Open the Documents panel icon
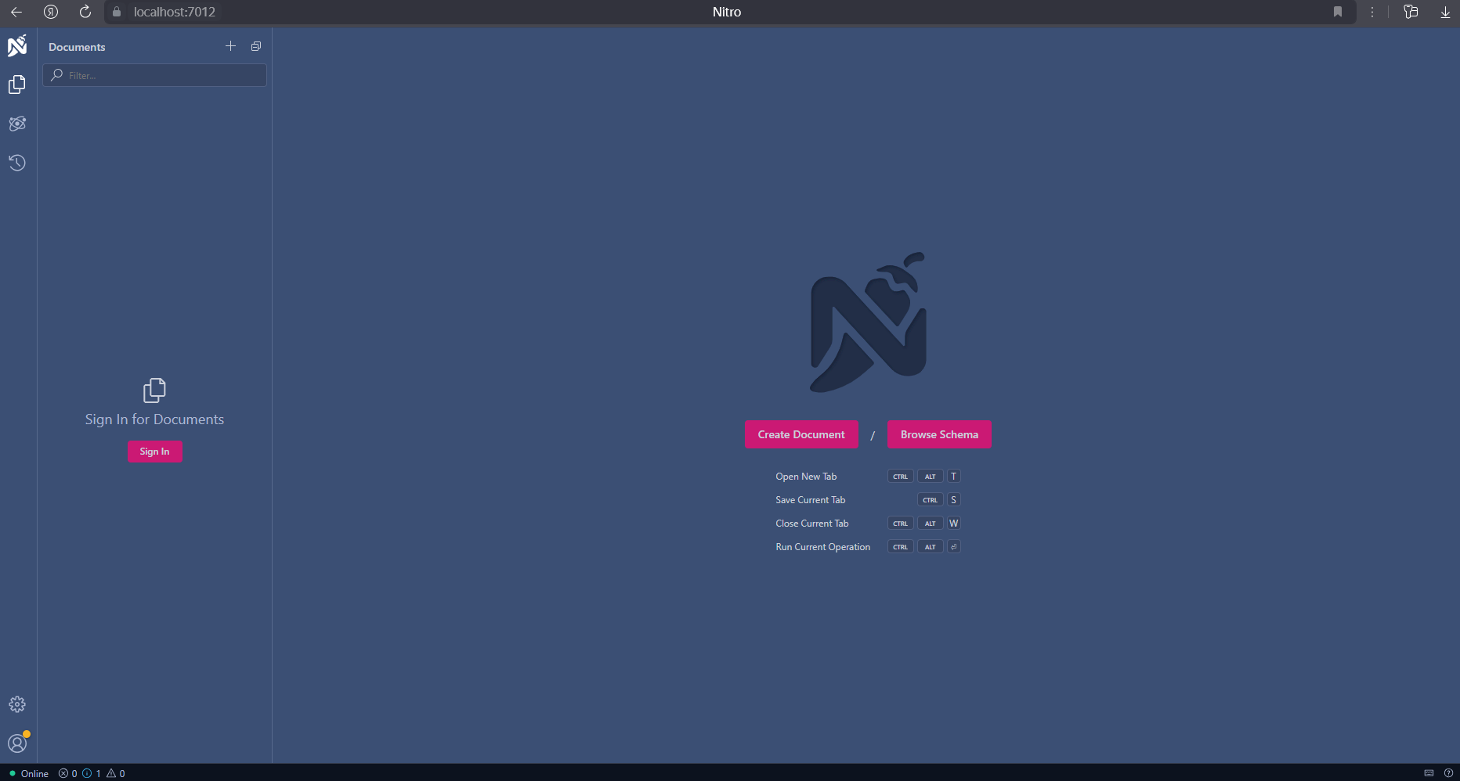The width and height of the screenshot is (1460, 781). (17, 85)
